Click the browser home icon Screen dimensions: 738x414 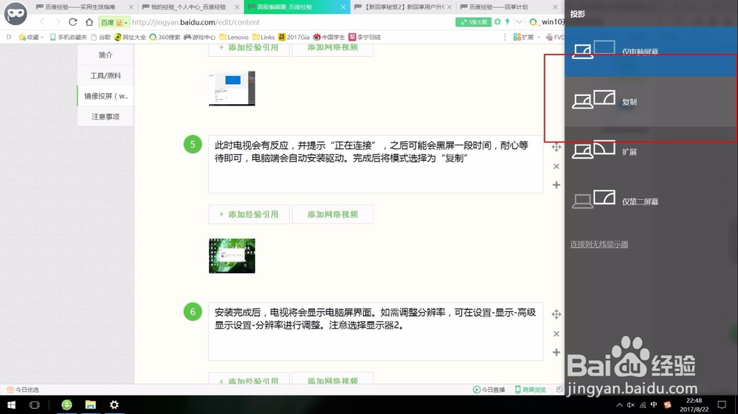pyautogui.click(x=89, y=22)
